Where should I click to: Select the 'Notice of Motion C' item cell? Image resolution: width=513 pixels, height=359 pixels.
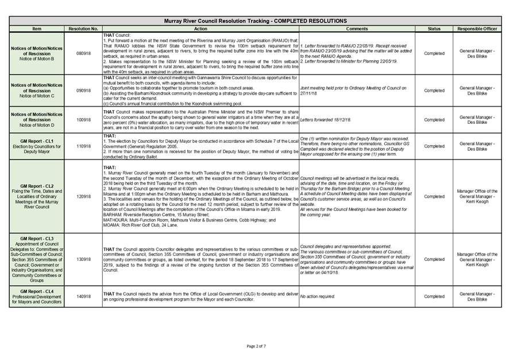[x=36, y=90]
